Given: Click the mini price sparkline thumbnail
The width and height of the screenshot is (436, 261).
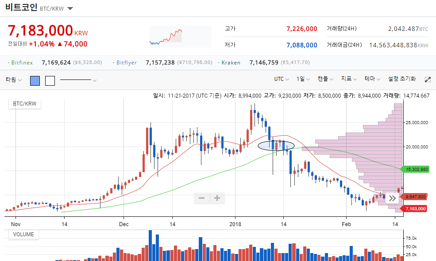Looking at the screenshot, I should [181, 37].
